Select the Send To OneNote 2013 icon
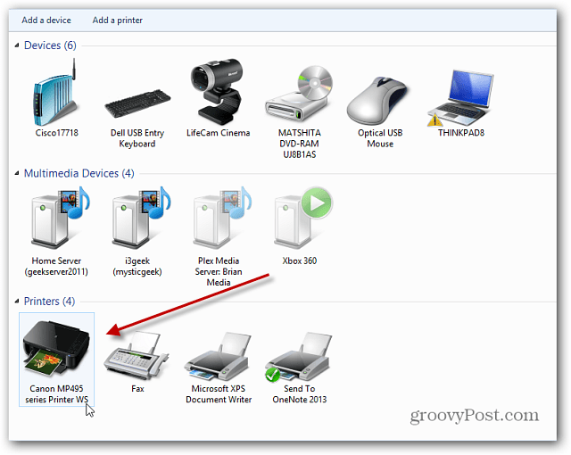 point(299,356)
